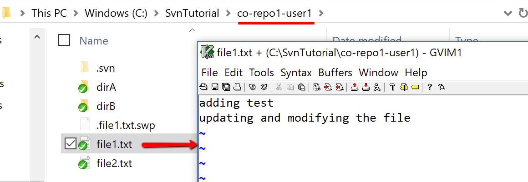This screenshot has width=528, height=182.
Task: Click the Run script running-man icon
Action: [x=377, y=87]
